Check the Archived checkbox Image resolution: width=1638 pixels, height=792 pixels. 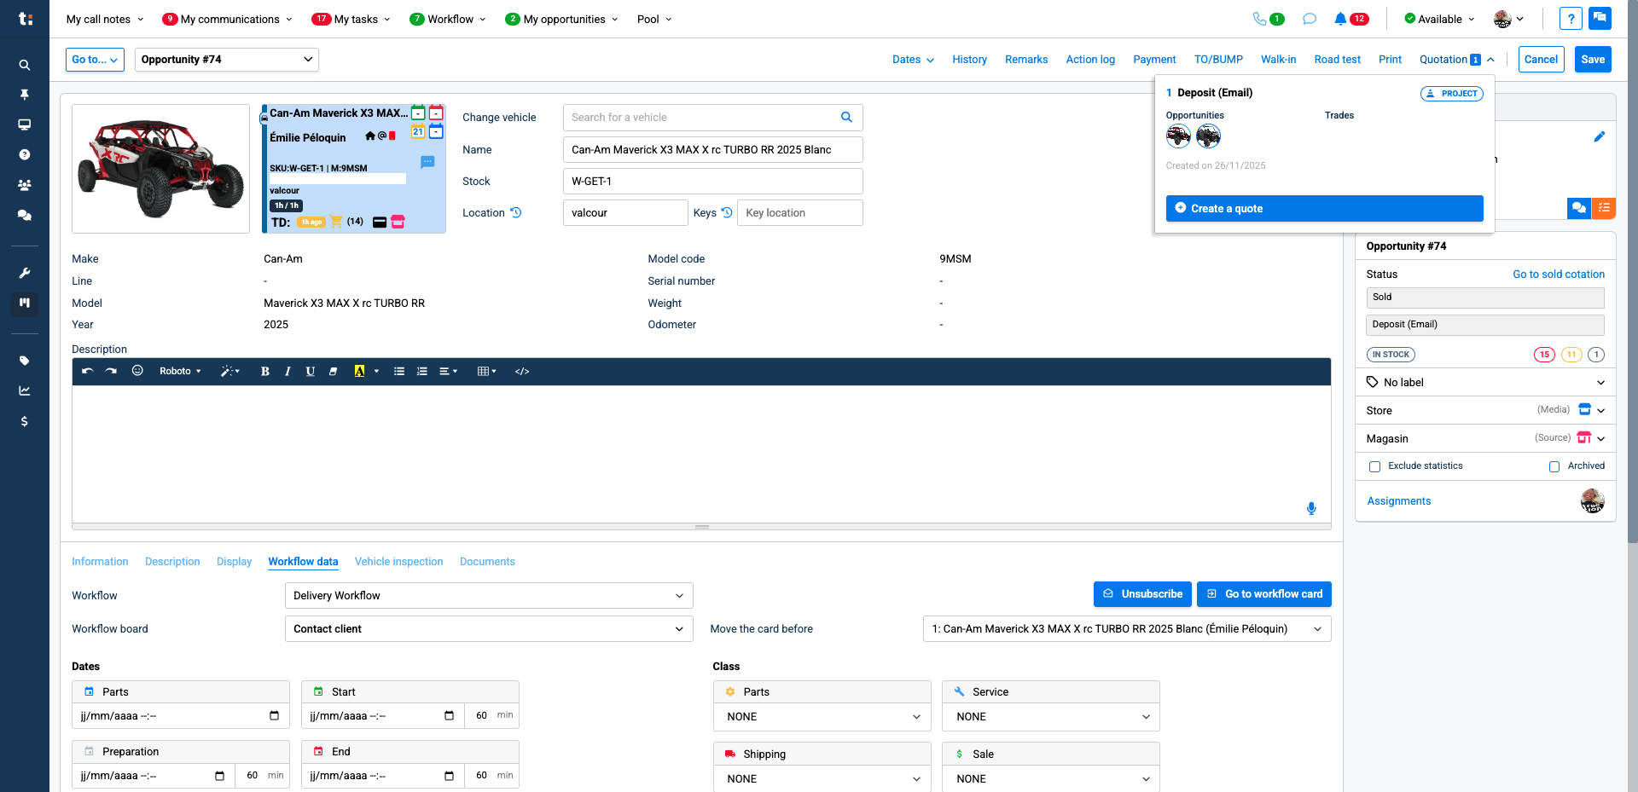point(1554,466)
